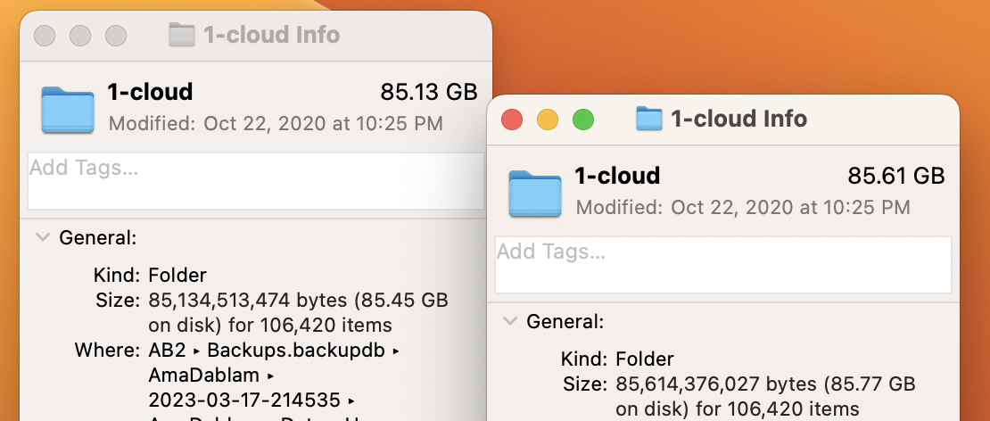
Task: Collapse General section in the 85.61 GB window
Action: 510,322
